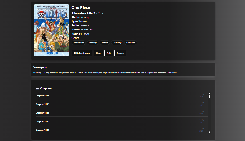Screen dimensions: 245x141
Task: Open the Edit button
Action: (x=109, y=53)
